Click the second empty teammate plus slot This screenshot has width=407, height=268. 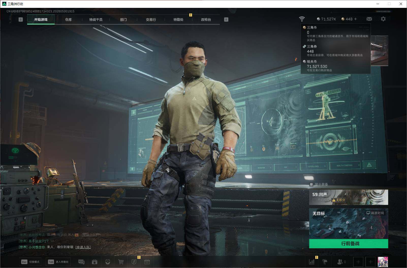pyautogui.click(x=370, y=262)
